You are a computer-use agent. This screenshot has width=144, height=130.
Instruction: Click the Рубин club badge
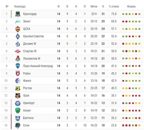click(18, 74)
